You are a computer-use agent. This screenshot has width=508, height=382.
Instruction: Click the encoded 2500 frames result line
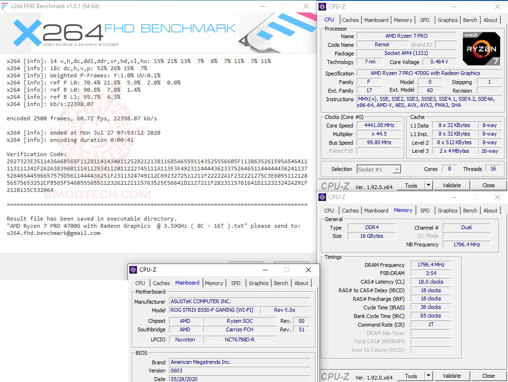[x=82, y=118]
